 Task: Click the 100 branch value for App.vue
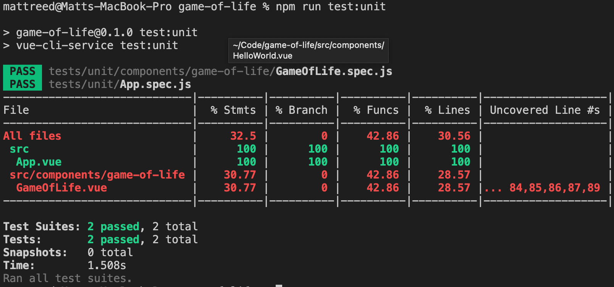pyautogui.click(x=318, y=162)
